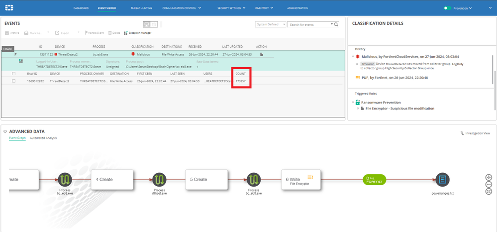Click the red device icon beside ThreatDetect2
This screenshot has height=232, width=497.
[56, 54]
